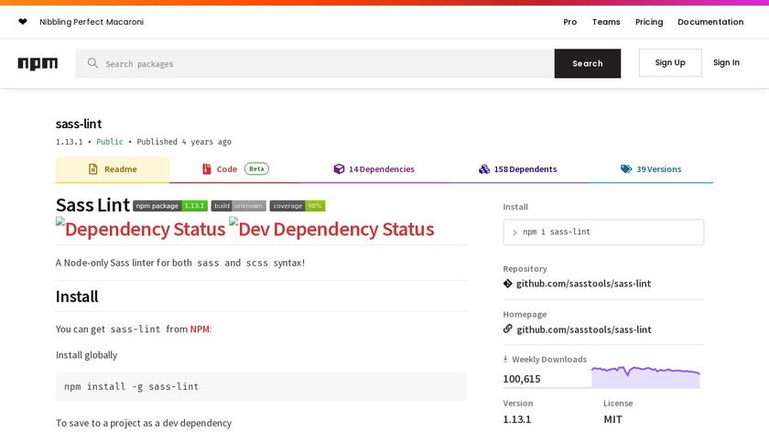The height and width of the screenshot is (432, 769).
Task: Click the MIT license value
Action: coord(613,419)
